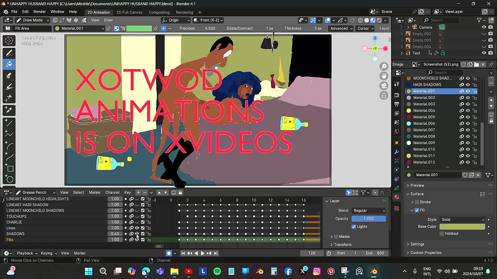Select the Circle primitive tool
Screen dimensions: 497x279
(x=9, y=179)
